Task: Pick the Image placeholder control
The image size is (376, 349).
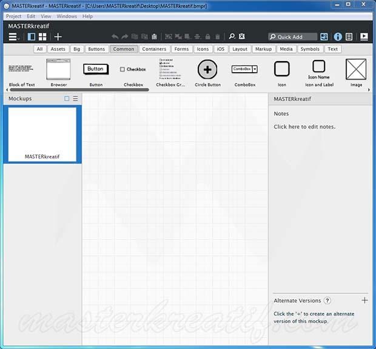Action: (x=356, y=73)
